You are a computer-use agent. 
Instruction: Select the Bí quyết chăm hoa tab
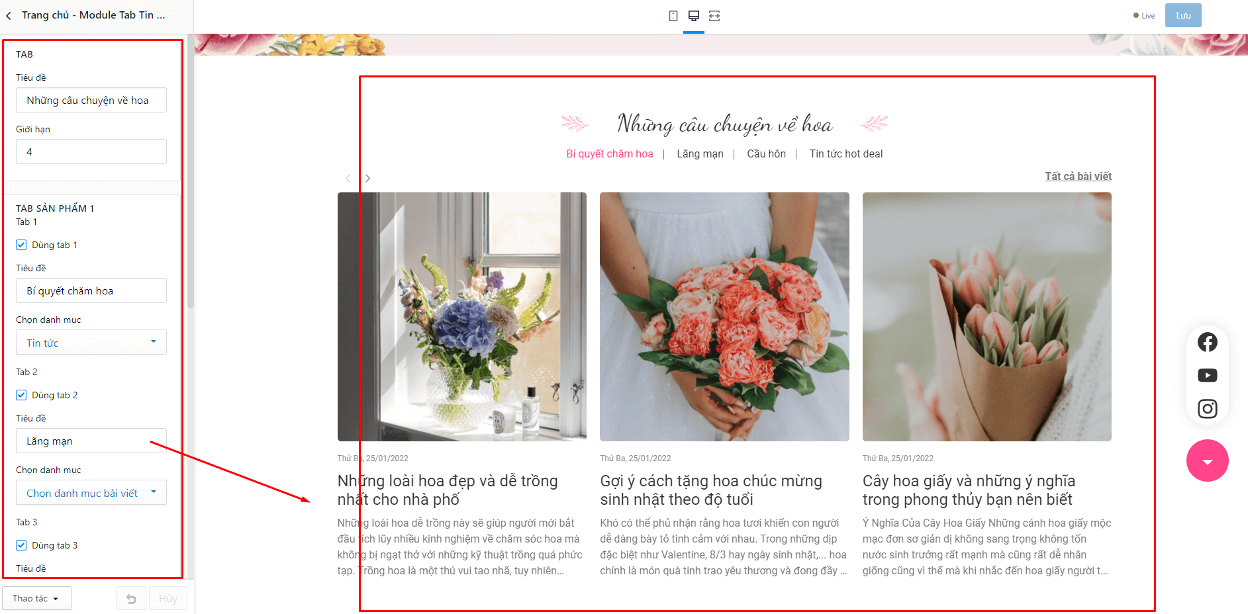coord(609,154)
